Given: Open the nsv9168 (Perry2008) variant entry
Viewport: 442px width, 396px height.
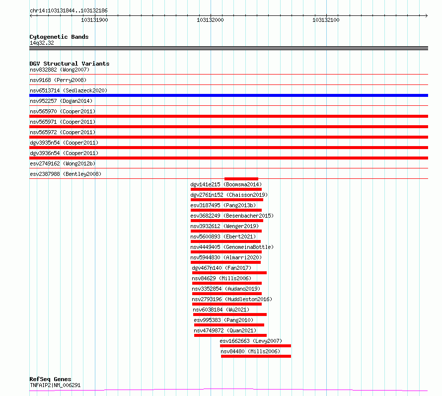Looking at the screenshot, I should 58,80.
